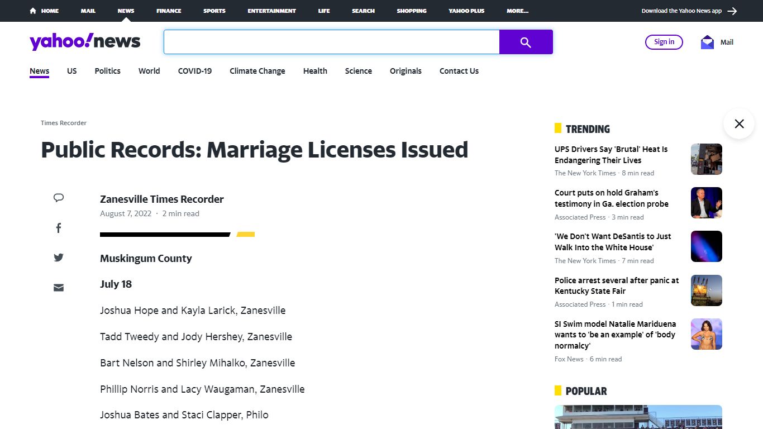Viewport: 763px width, 429px height.
Task: Click the magnifier search button
Action: tap(526, 42)
